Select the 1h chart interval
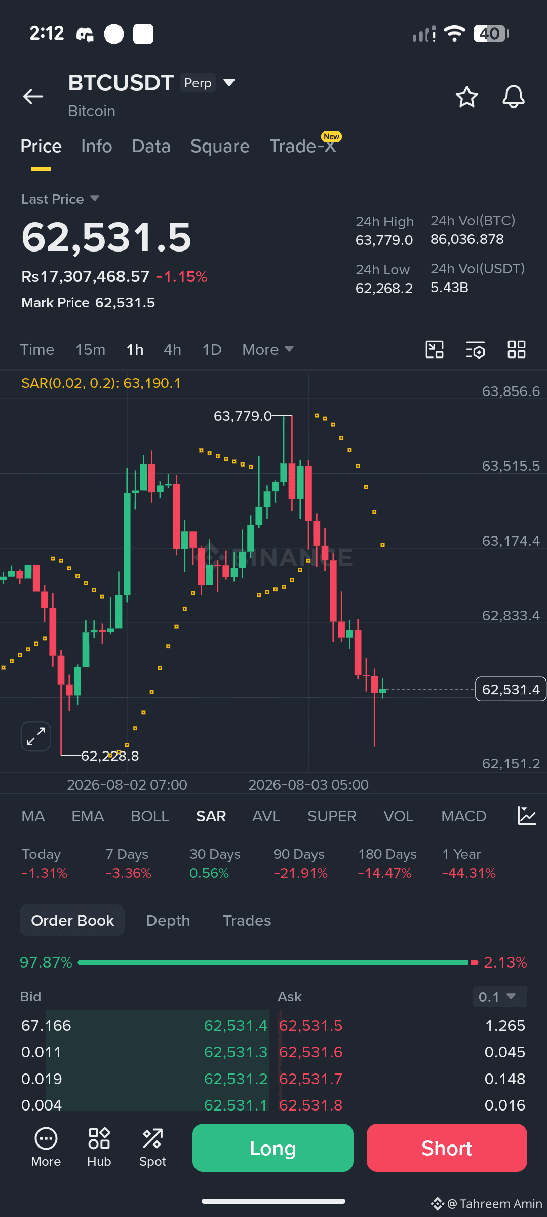The image size is (547, 1217). [x=135, y=349]
